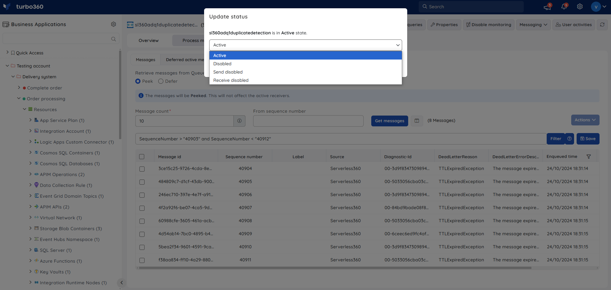The width and height of the screenshot is (611, 290).
Task: Click the SQL Server icon
Action: pos(36,250)
